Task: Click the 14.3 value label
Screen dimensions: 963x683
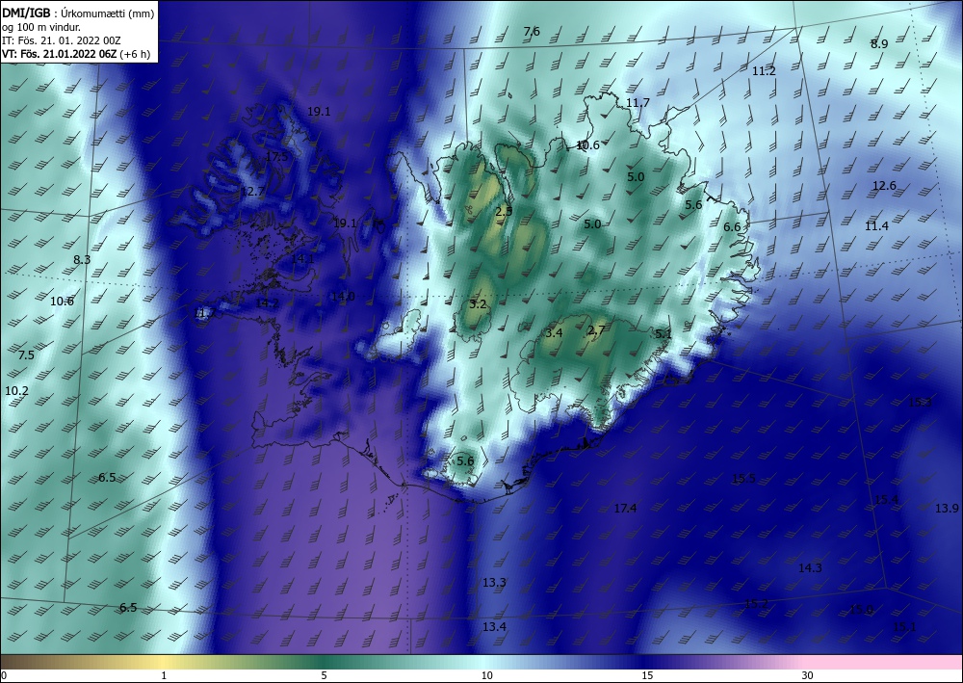Action: [x=810, y=568]
